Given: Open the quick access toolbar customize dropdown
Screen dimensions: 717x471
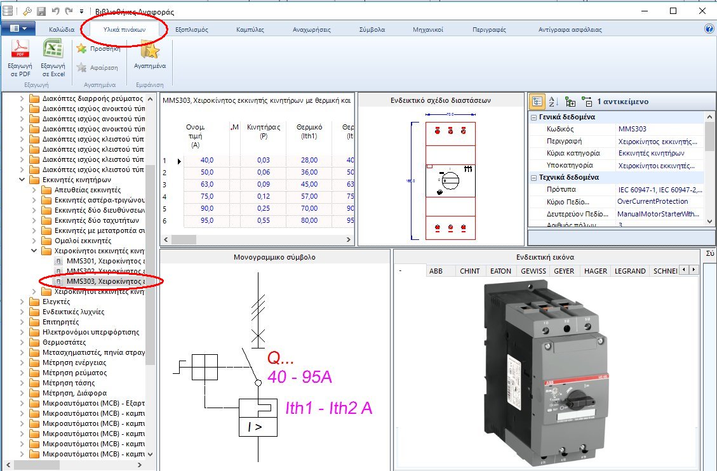Looking at the screenshot, I should point(80,10).
